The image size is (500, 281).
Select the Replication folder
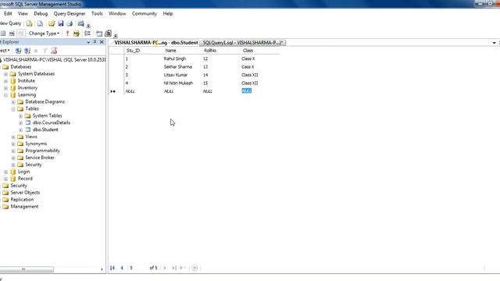(x=22, y=200)
